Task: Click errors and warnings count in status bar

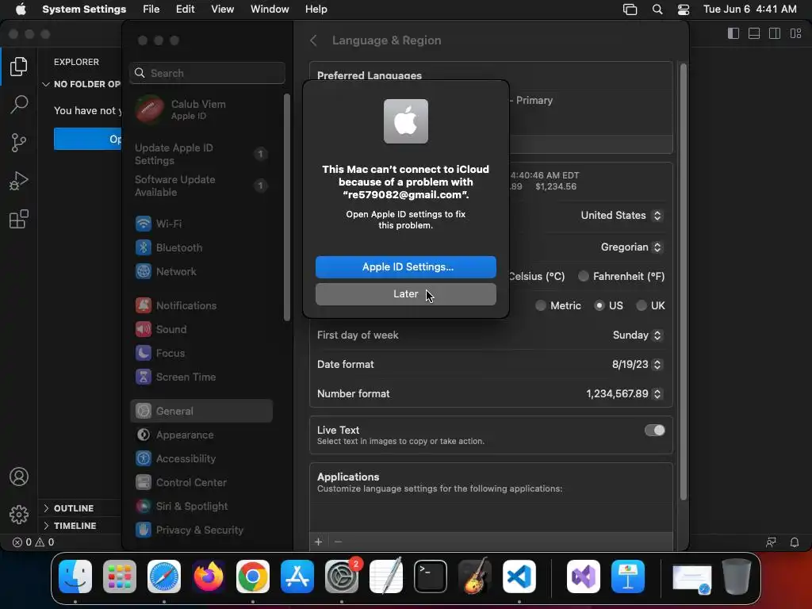Action: 33,542
